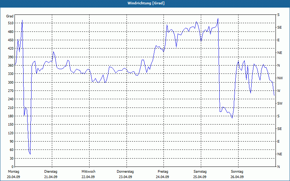This screenshot has width=290, height=181.
Task: Click the 180 value on the left axis
Action: pos(11,116)
